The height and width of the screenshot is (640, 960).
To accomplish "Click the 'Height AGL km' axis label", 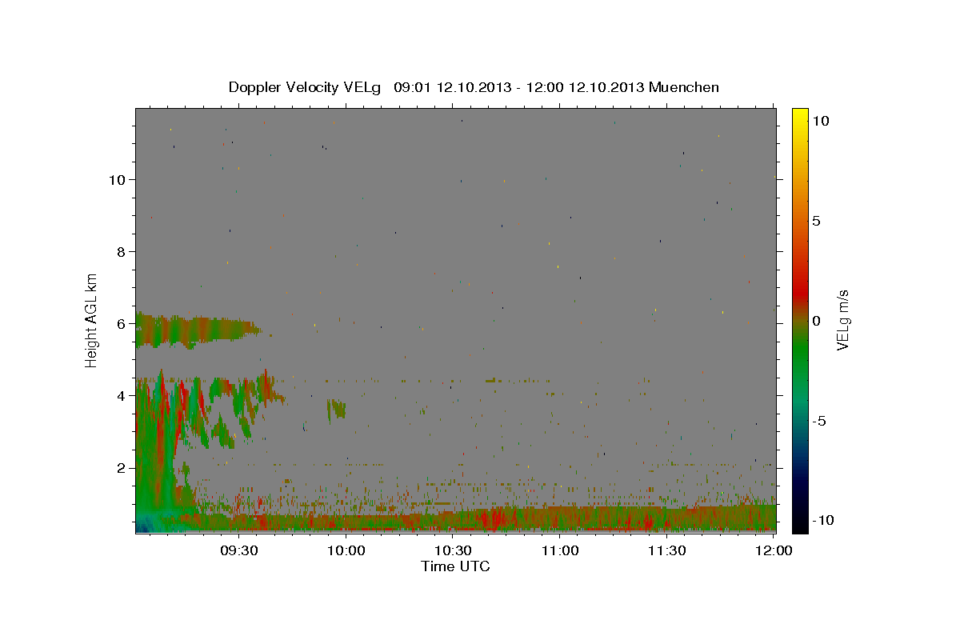I will coord(91,320).
